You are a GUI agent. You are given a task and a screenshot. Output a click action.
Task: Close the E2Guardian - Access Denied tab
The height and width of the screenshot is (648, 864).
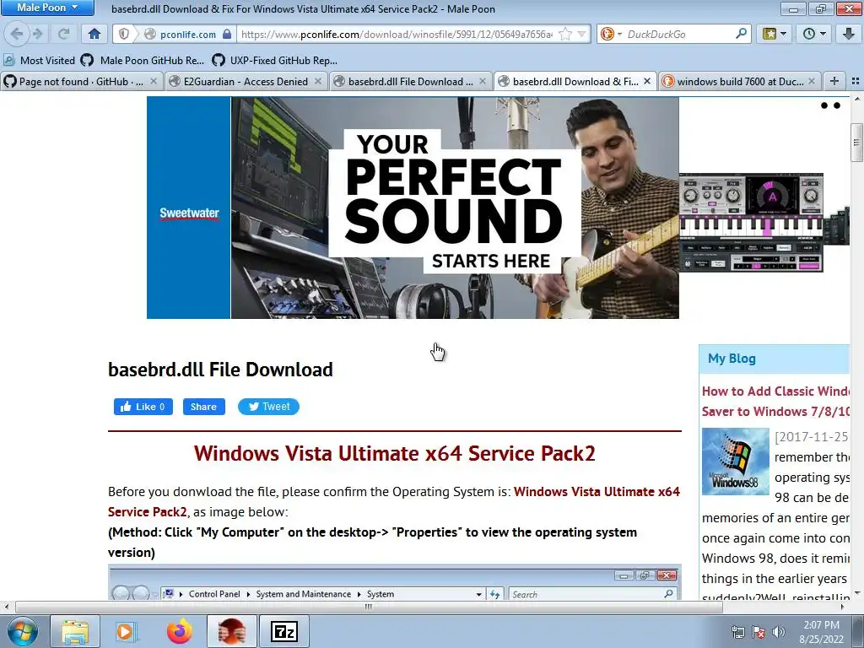(x=318, y=81)
